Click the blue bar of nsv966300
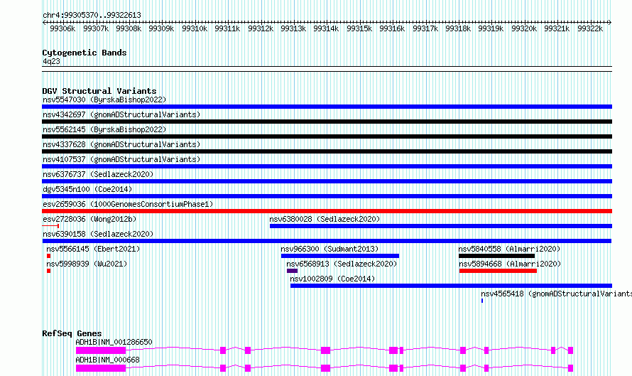Screen dimensions: 632x376 [340, 256]
